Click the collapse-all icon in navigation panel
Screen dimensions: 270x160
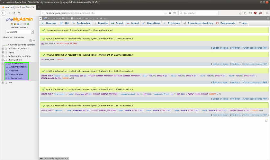tap(30, 41)
